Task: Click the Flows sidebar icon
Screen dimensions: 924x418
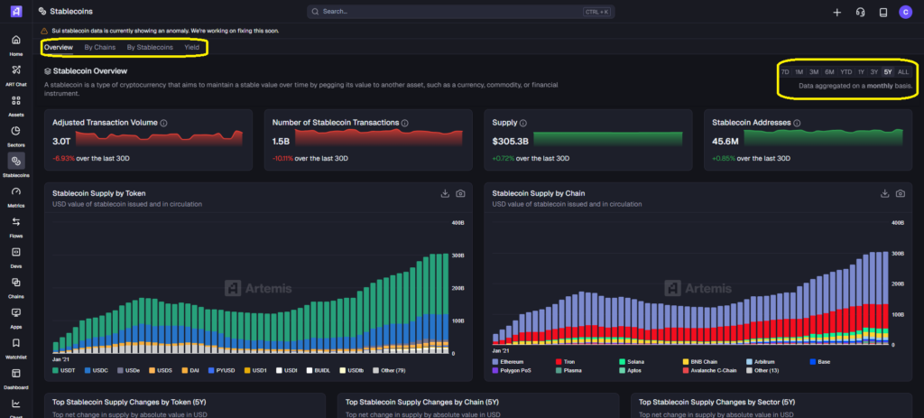Action: 16,222
